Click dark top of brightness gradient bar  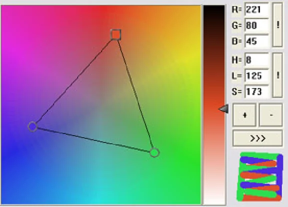(x=214, y=11)
